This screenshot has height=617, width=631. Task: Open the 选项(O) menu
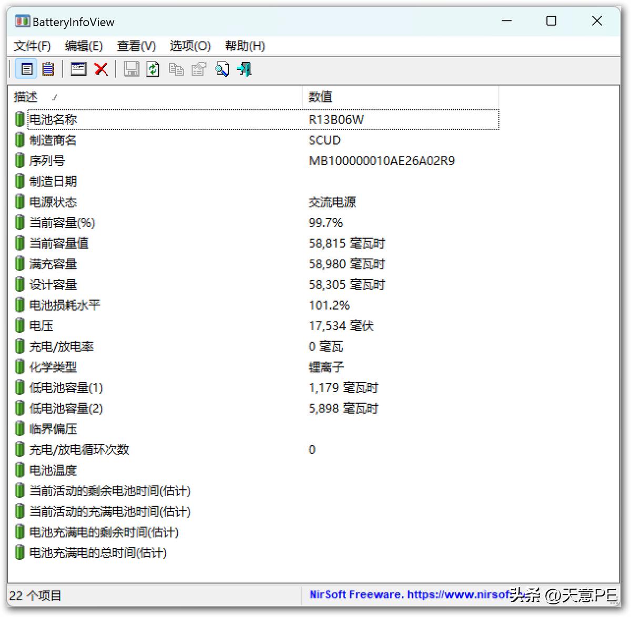[x=190, y=46]
